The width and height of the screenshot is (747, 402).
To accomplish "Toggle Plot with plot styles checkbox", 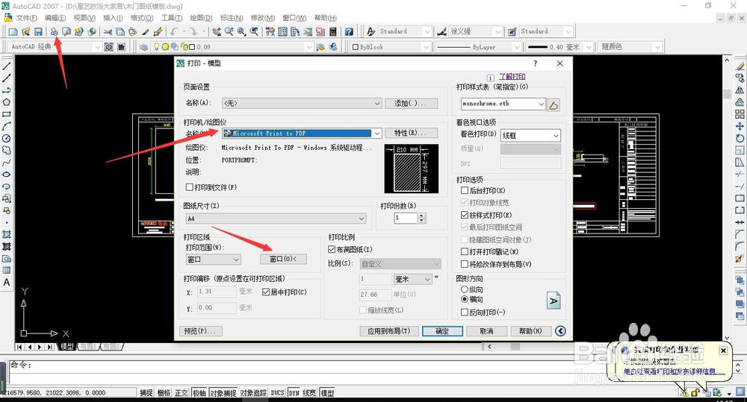I will coord(465,215).
